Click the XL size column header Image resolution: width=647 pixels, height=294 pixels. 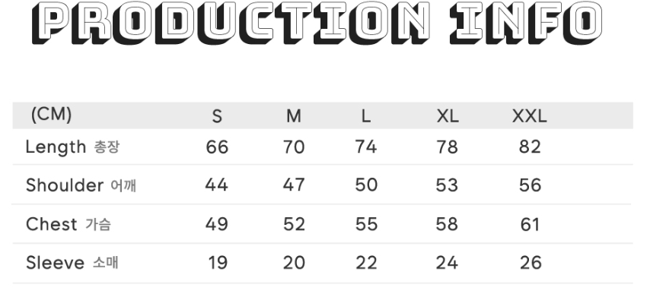click(448, 116)
